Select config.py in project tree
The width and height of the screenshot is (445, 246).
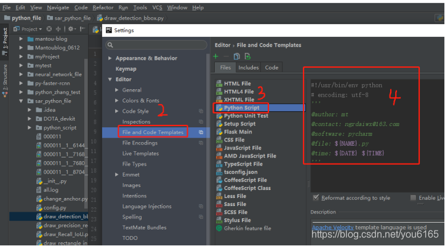click(51, 208)
